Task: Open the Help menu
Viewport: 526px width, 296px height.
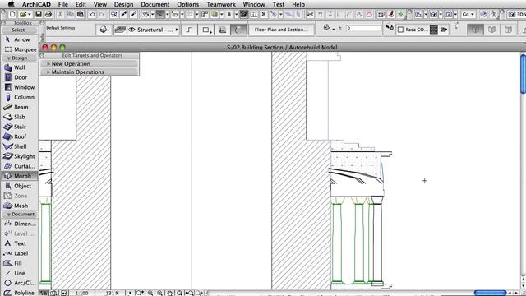Action: pyautogui.click(x=298, y=4)
